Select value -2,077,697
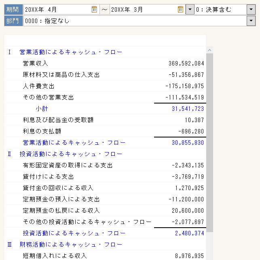The image size is (260, 260). click(188, 222)
